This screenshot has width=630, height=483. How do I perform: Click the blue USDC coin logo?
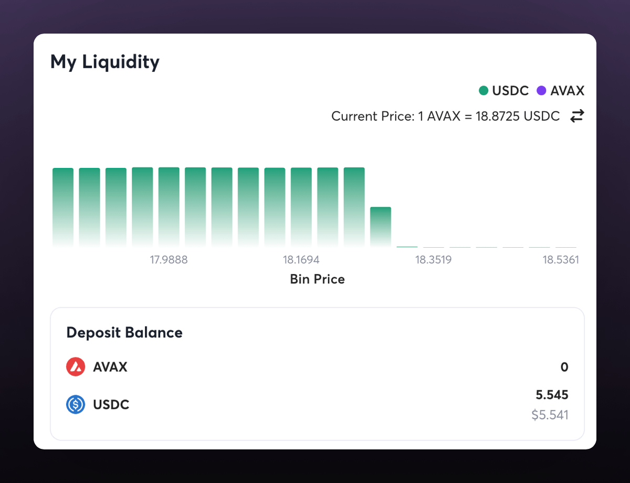click(76, 405)
